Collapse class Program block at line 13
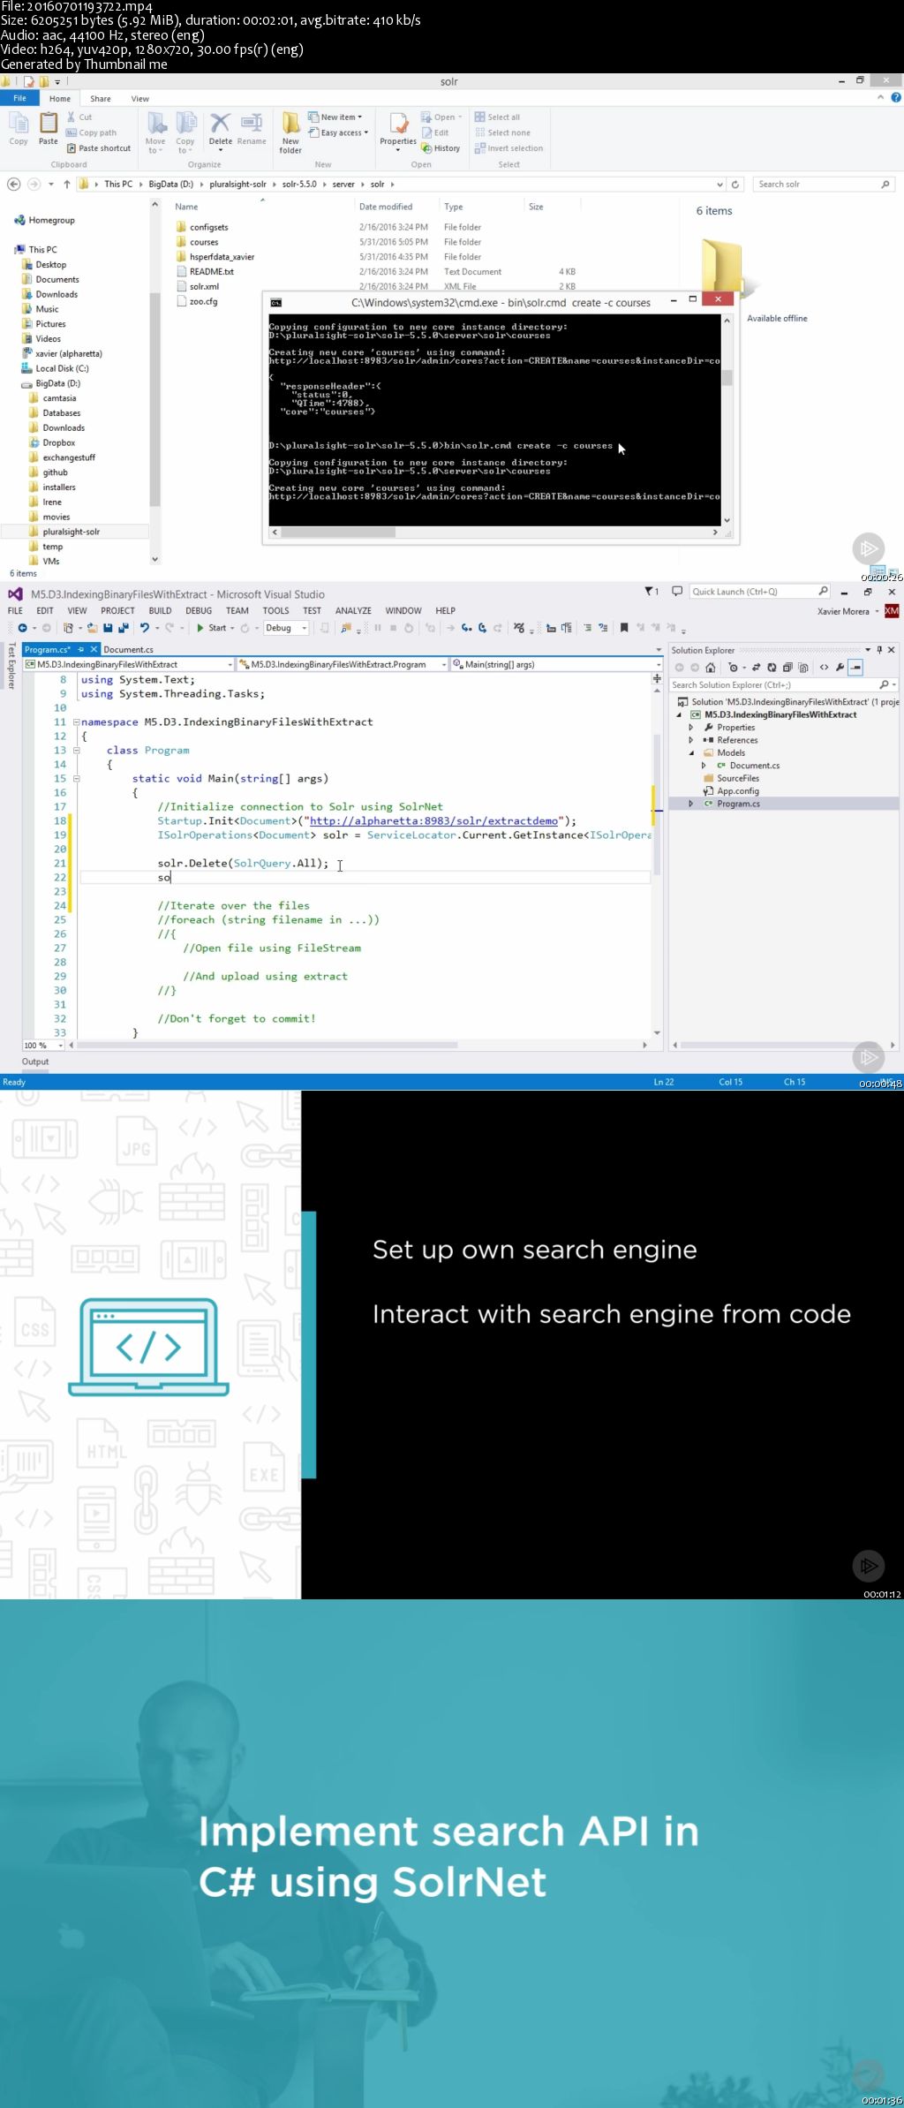 [x=76, y=750]
